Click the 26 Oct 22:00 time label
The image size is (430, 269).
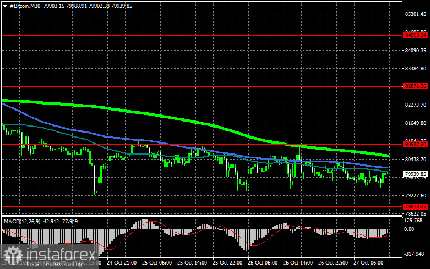(333, 263)
